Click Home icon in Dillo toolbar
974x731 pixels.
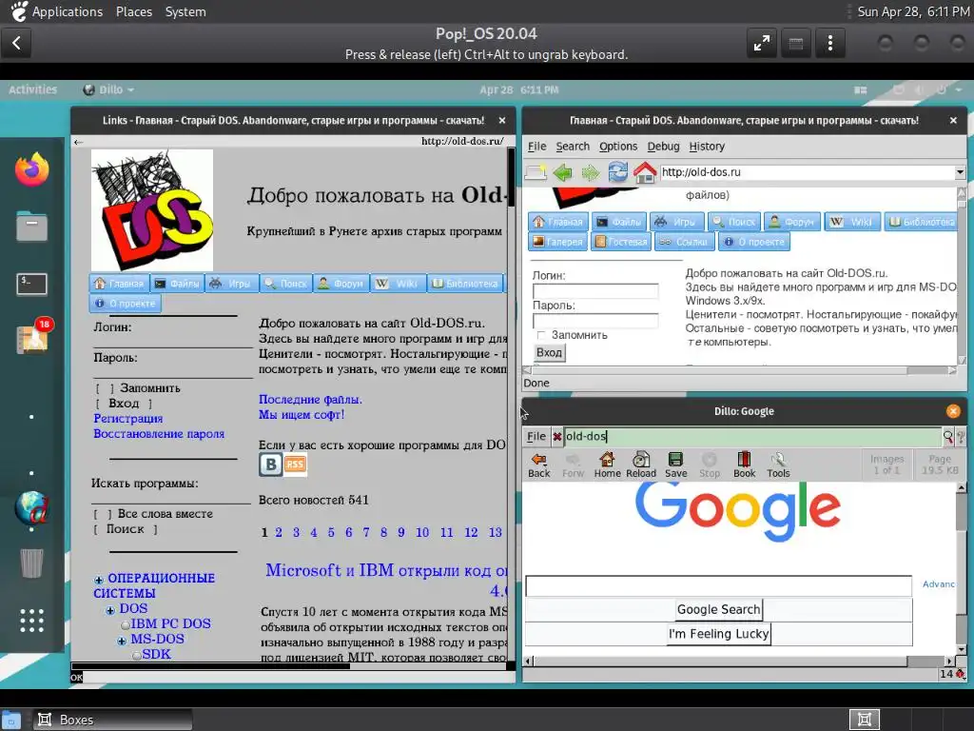point(607,464)
